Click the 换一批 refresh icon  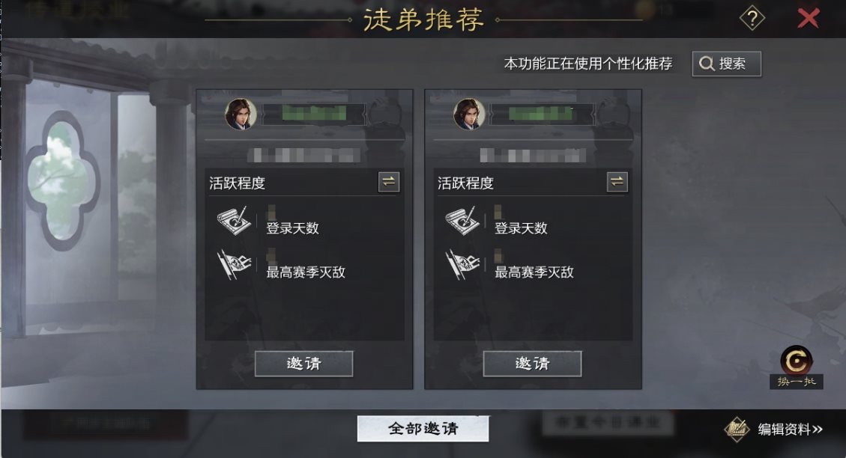click(x=796, y=361)
